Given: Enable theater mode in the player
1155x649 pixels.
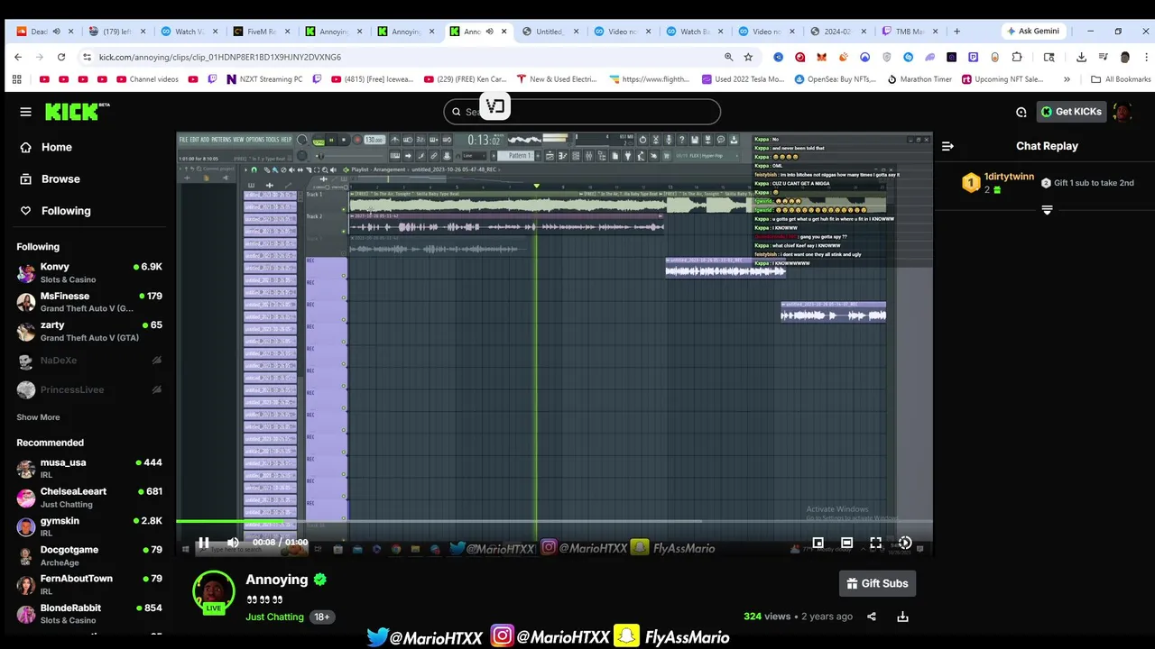Looking at the screenshot, I should pos(846,543).
